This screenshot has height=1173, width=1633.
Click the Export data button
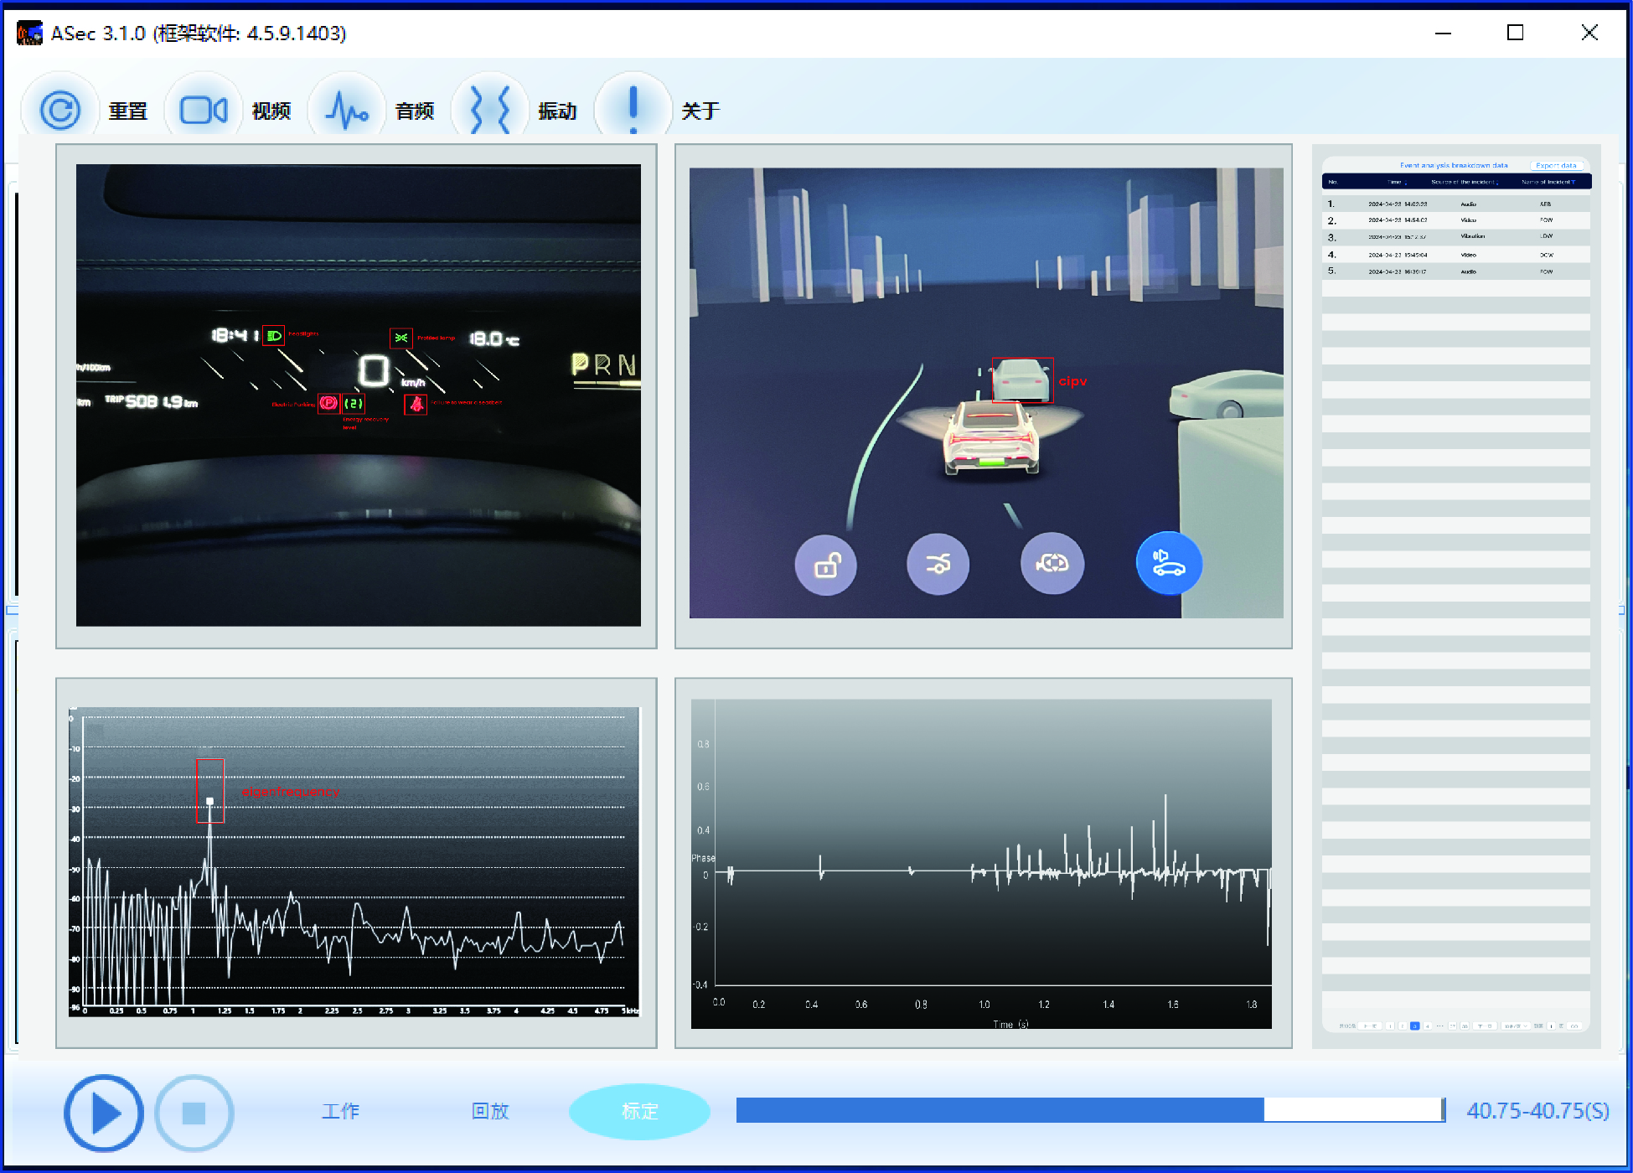pos(1556,166)
